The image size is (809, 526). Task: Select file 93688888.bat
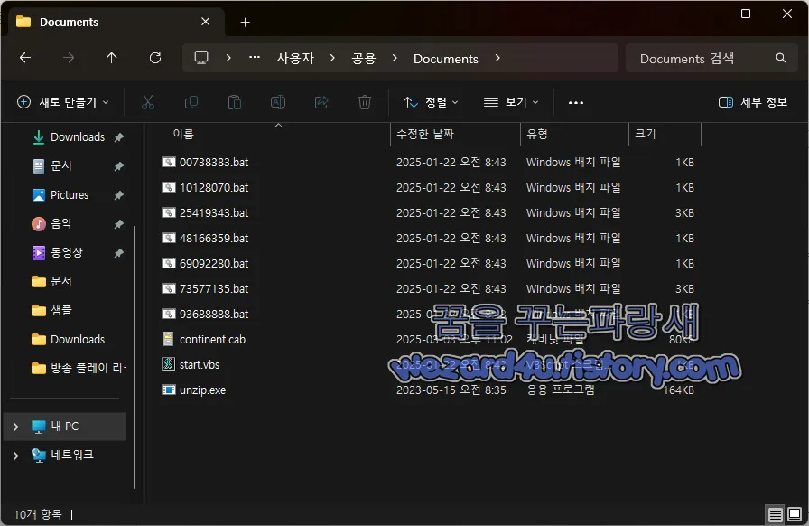[205, 315]
